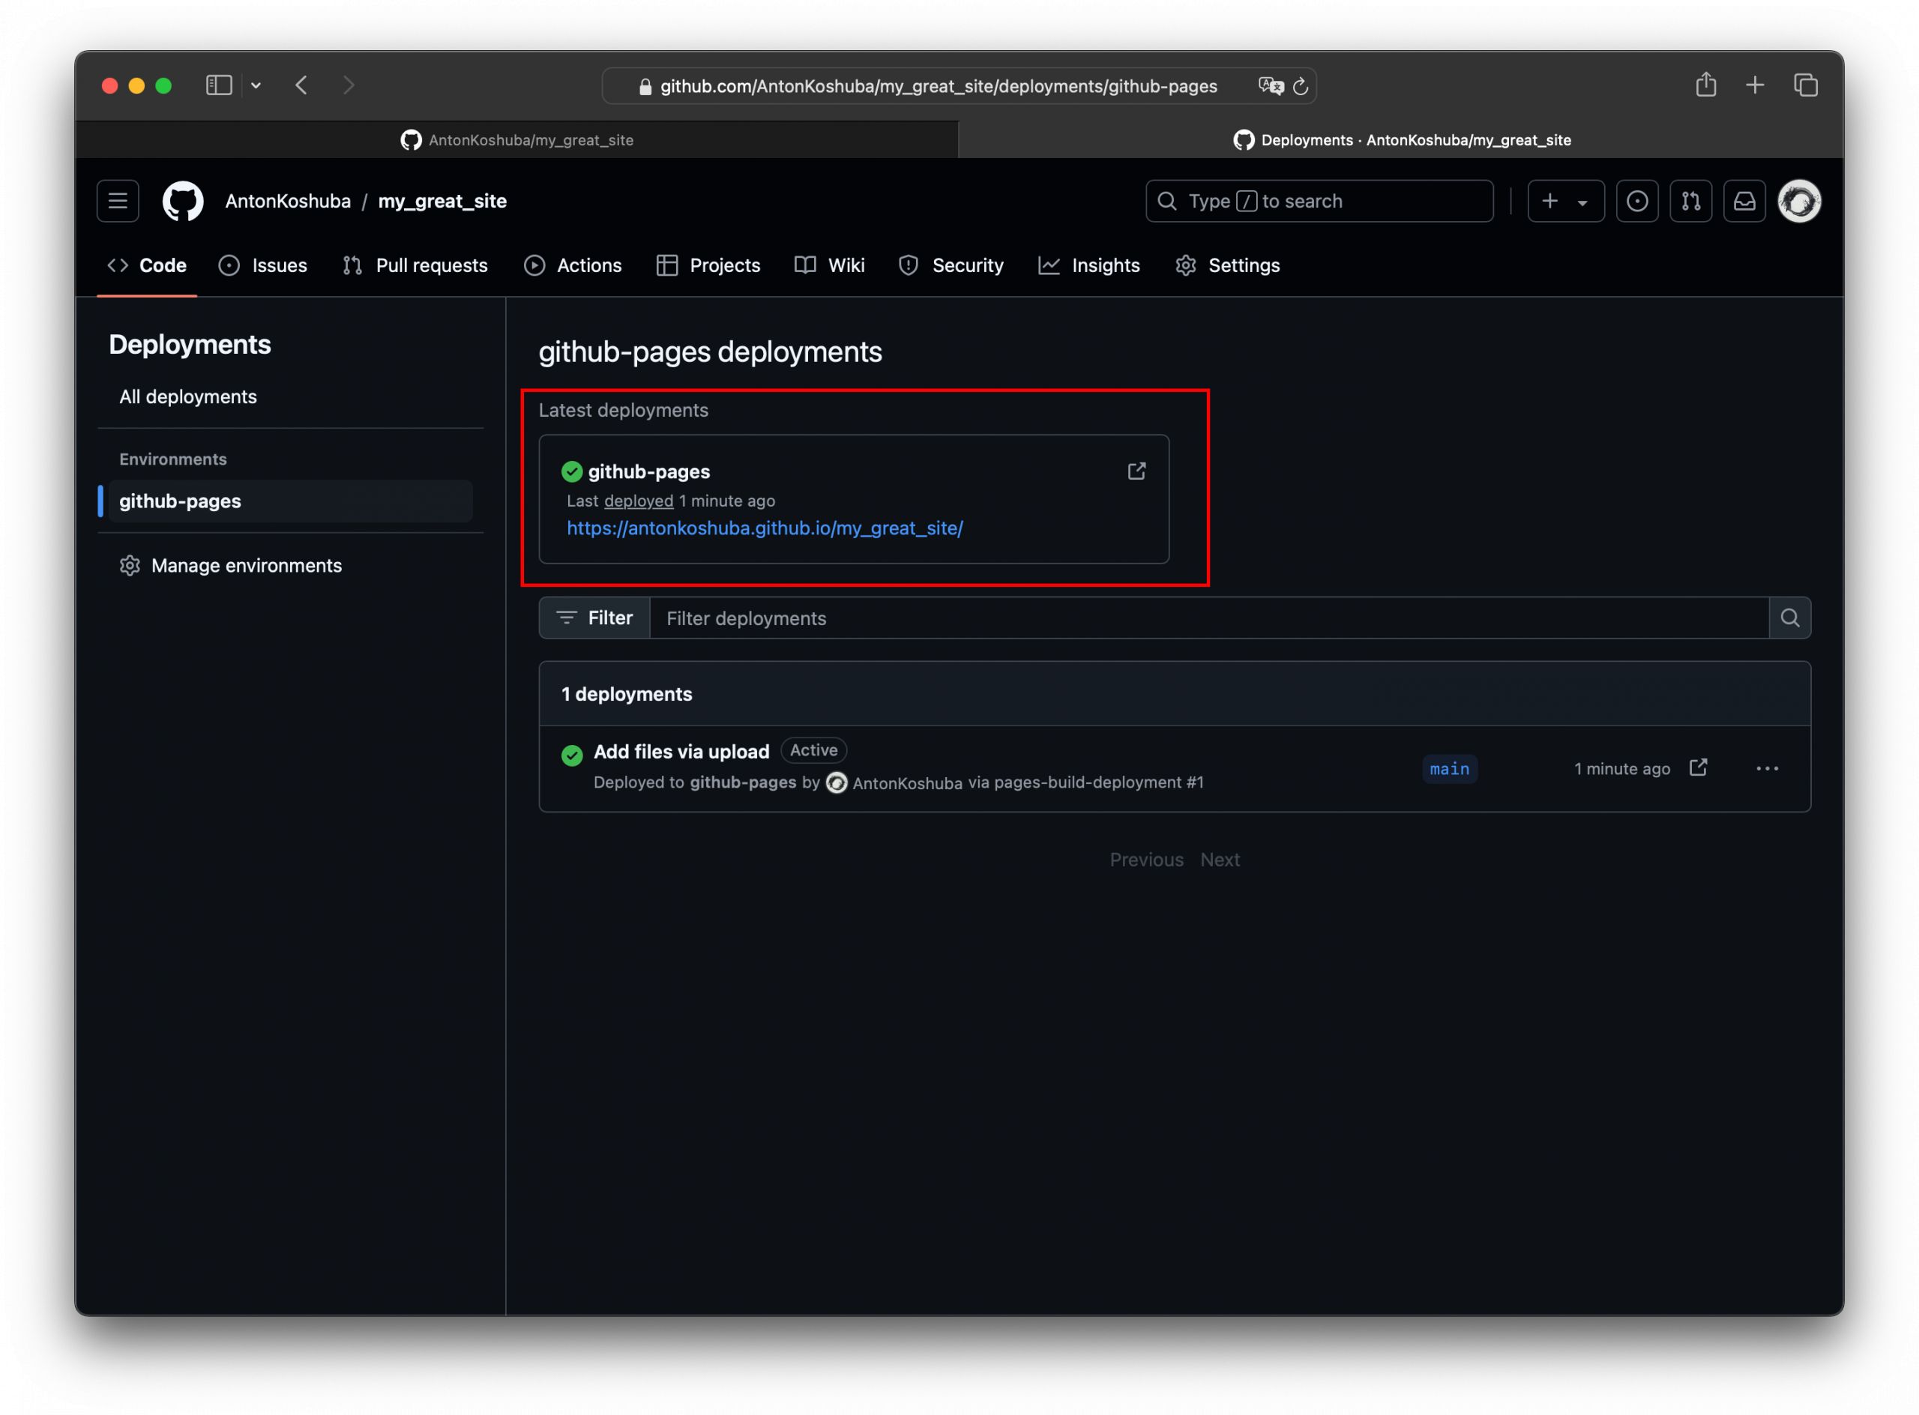Click the plus create-new icon in header
This screenshot has width=1919, height=1415.
click(x=1549, y=202)
